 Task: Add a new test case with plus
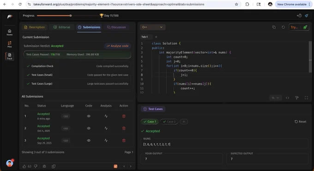coord(184,122)
